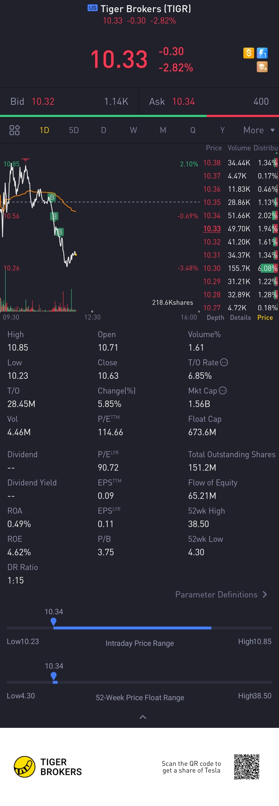Open the chart layout grid icon
Viewport: 279px width, 806px height.
[x=14, y=130]
